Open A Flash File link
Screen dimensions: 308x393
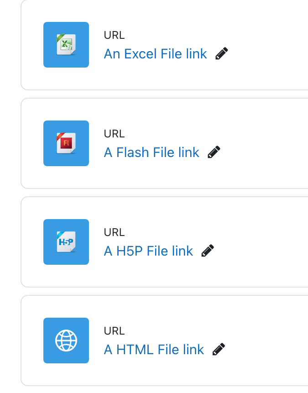point(151,152)
